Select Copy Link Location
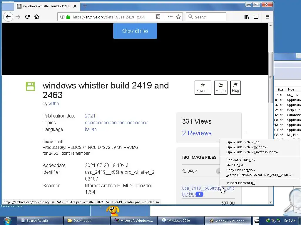The width and height of the screenshot is (301, 225). (240, 170)
